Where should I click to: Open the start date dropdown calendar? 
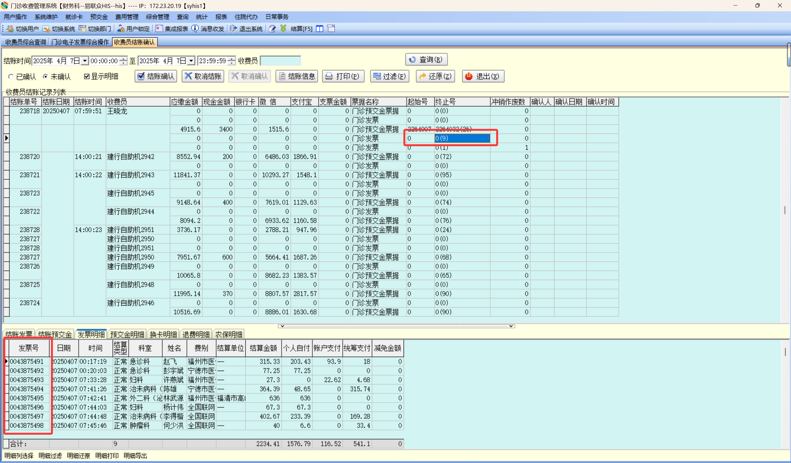click(x=85, y=61)
